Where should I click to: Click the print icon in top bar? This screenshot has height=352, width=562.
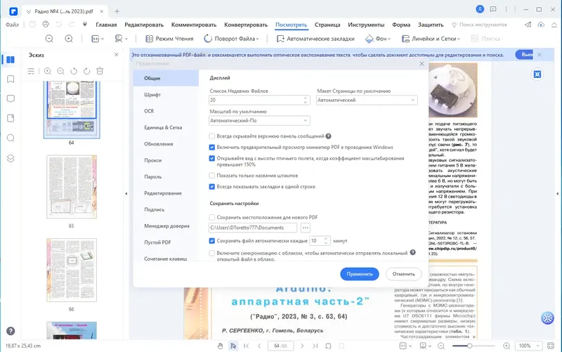[46, 25]
